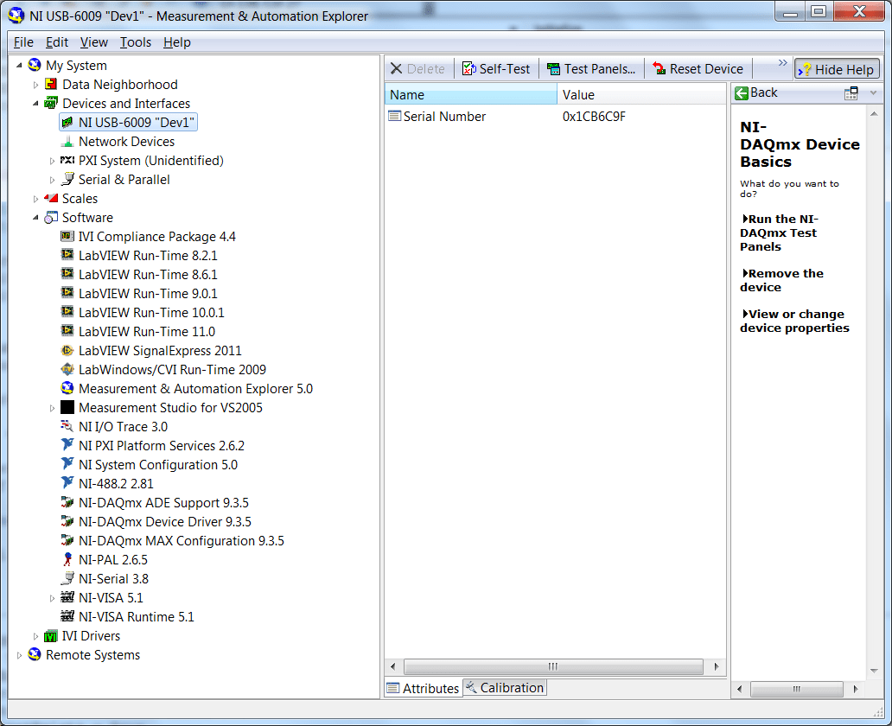892x726 pixels.
Task: Click the disabled Delete toolbar button
Action: click(418, 69)
